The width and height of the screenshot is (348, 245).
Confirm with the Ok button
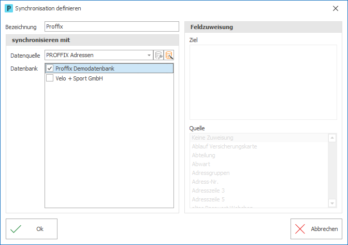(32, 229)
